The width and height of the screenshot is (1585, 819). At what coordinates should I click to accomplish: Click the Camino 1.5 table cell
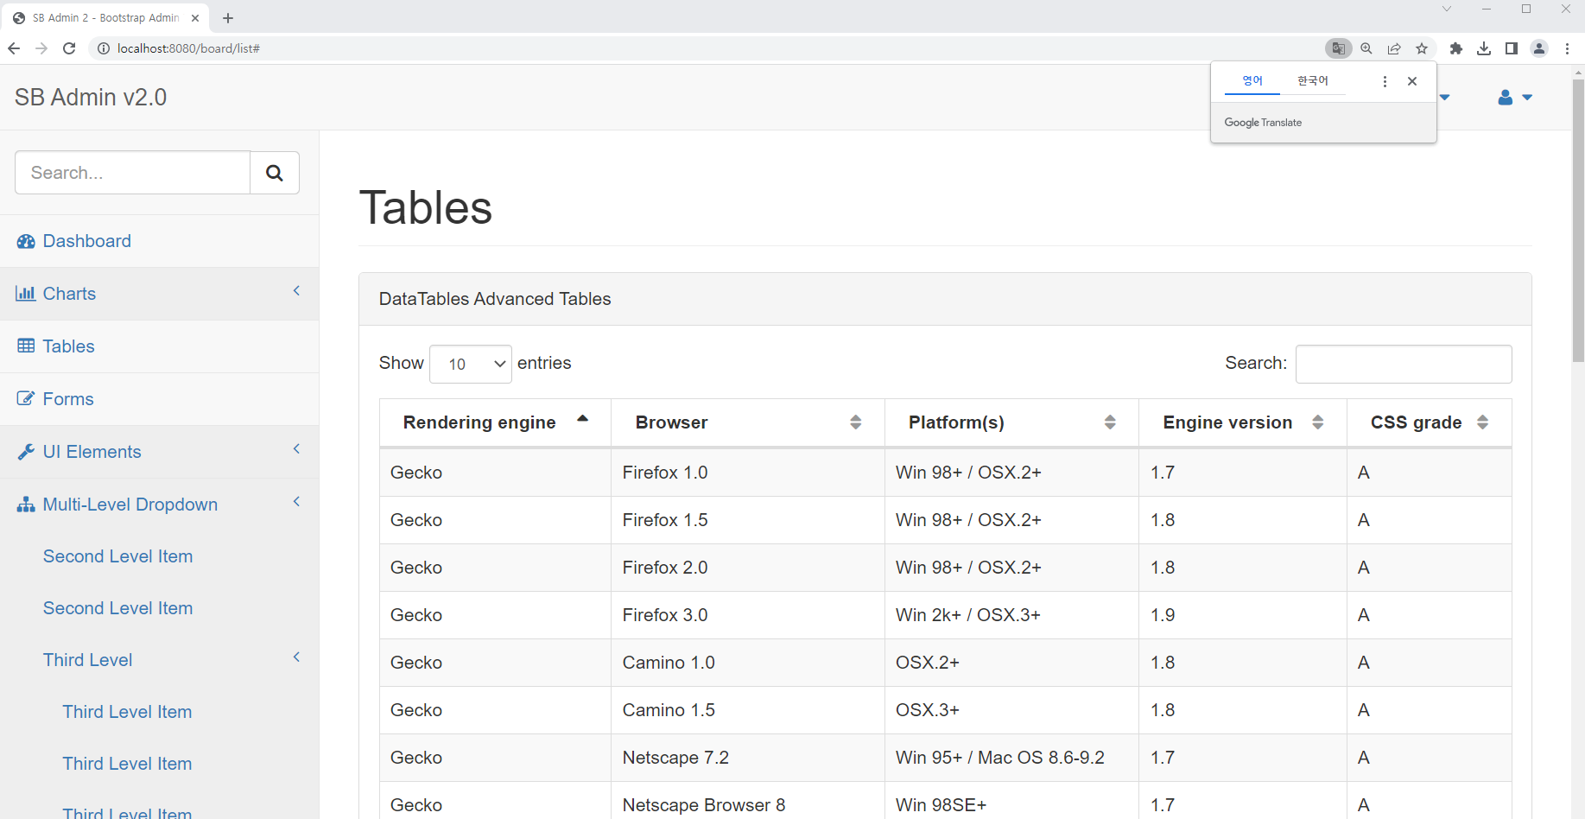[x=748, y=710]
